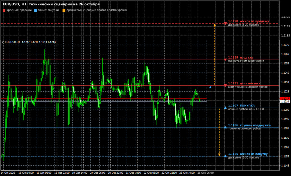
Task: Click the red down-triangle marker at level 1.1231
Action: click(225, 86)
